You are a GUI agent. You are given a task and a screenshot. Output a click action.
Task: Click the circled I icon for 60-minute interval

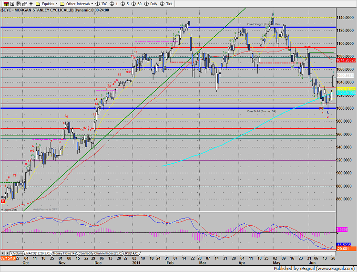click(x=133, y=4)
